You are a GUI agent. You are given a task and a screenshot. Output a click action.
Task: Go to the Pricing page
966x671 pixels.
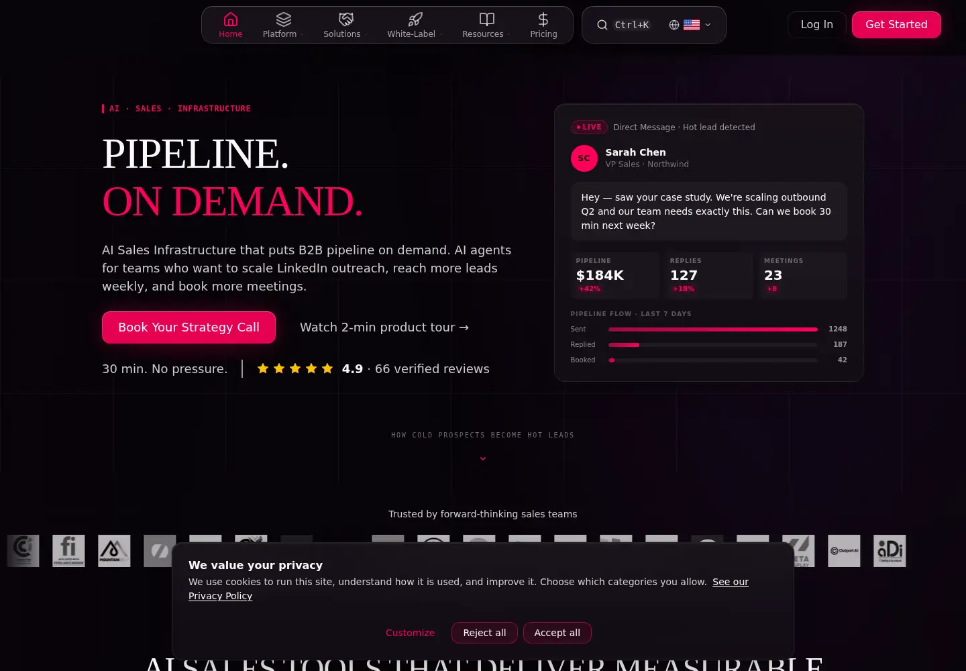[543, 25]
